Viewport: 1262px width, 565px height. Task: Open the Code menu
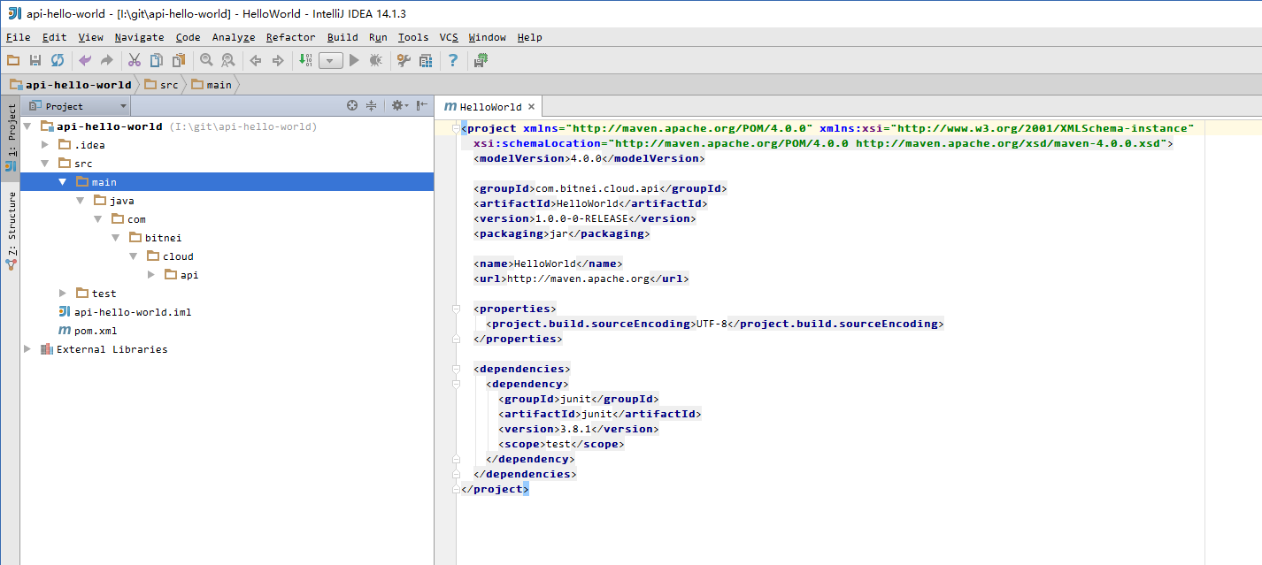tap(188, 37)
